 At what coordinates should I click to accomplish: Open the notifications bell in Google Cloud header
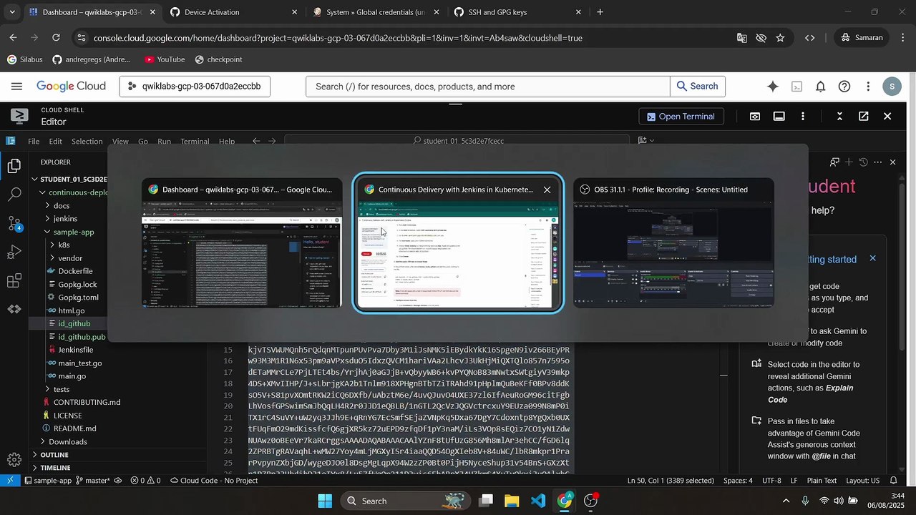[x=821, y=87]
